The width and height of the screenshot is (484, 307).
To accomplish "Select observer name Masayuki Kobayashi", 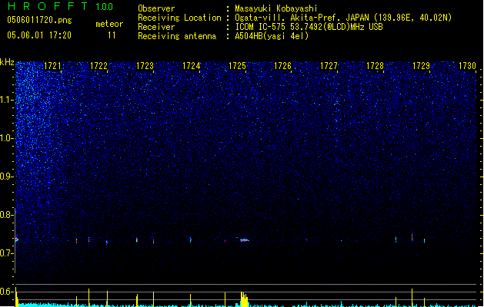I will 276,8.
